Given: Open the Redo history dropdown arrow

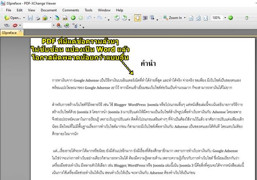Looking at the screenshot, I should tap(105, 17).
